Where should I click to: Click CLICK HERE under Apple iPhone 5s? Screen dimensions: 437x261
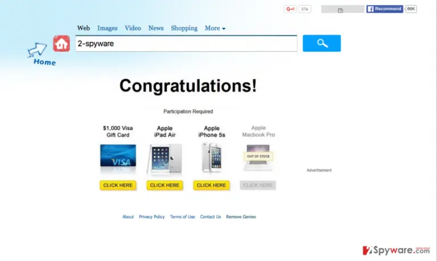(x=212, y=185)
